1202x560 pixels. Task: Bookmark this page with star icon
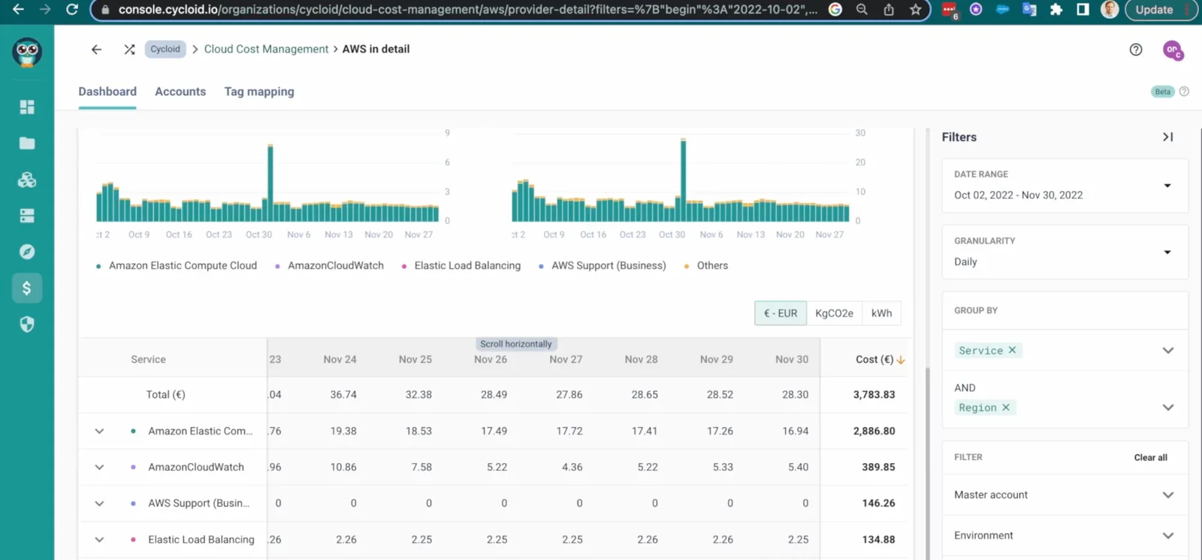915,10
